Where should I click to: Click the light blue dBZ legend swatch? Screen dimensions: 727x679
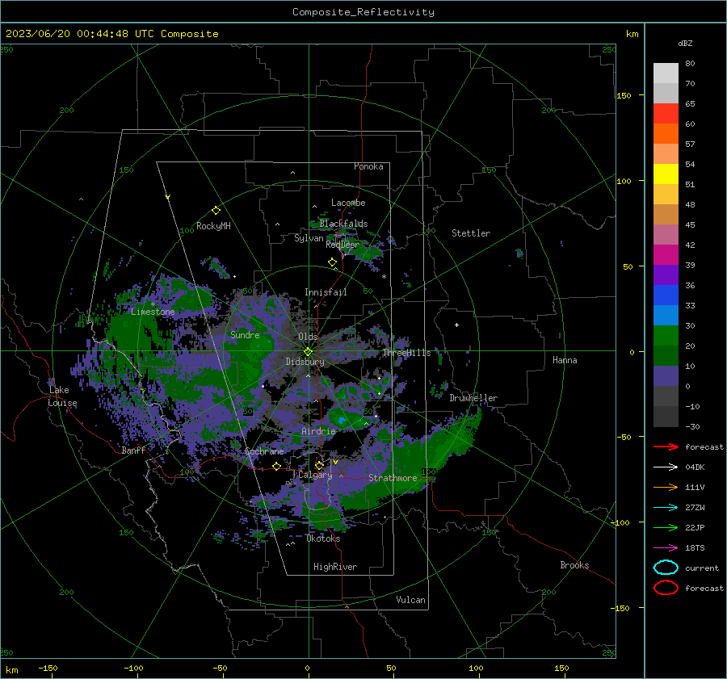coord(666,315)
